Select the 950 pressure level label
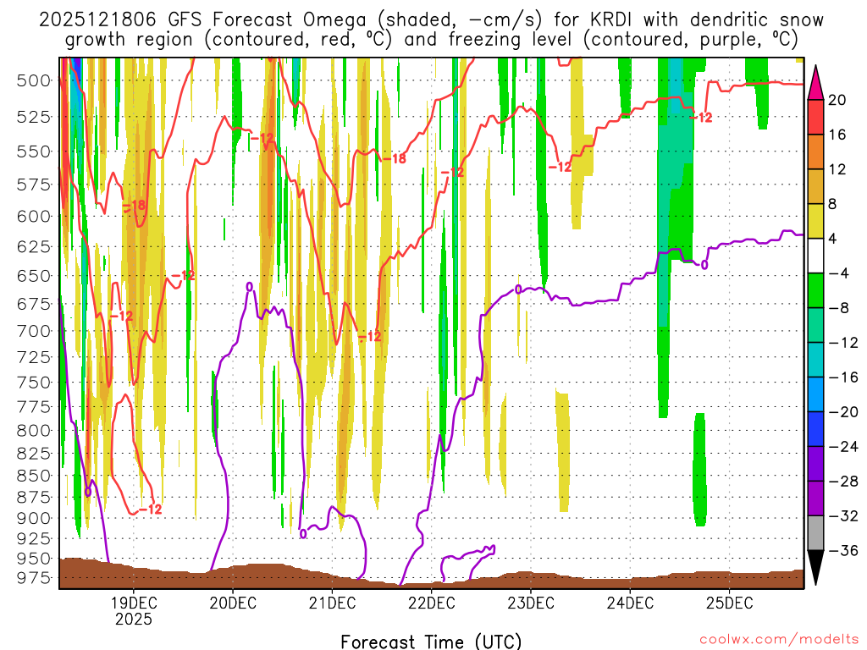Screen dimensions: 867x650 34,559
